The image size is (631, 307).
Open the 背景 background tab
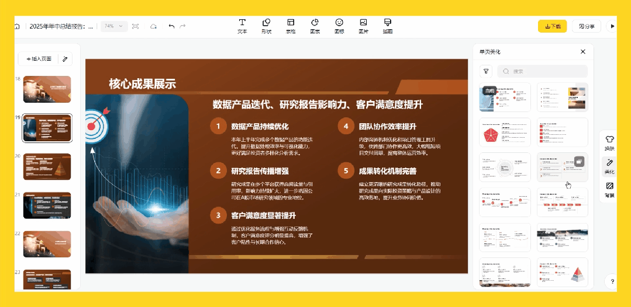609,190
